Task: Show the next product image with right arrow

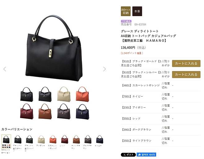Action: (x=104, y=69)
